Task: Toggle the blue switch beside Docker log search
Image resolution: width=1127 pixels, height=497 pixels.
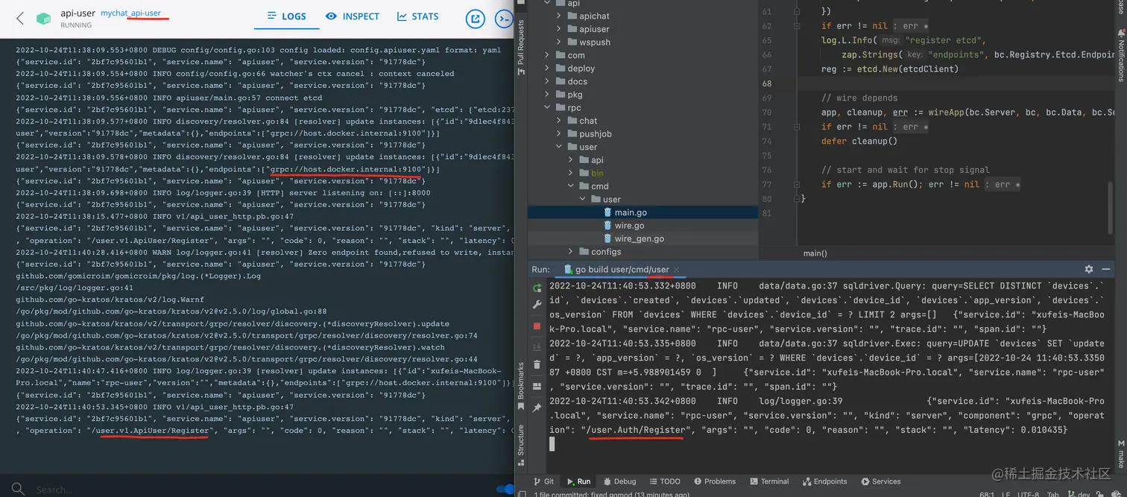Action: [505, 490]
